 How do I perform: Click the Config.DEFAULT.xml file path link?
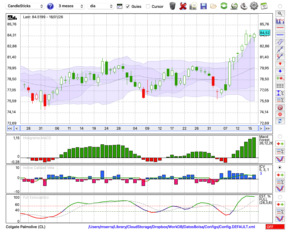click(x=172, y=227)
